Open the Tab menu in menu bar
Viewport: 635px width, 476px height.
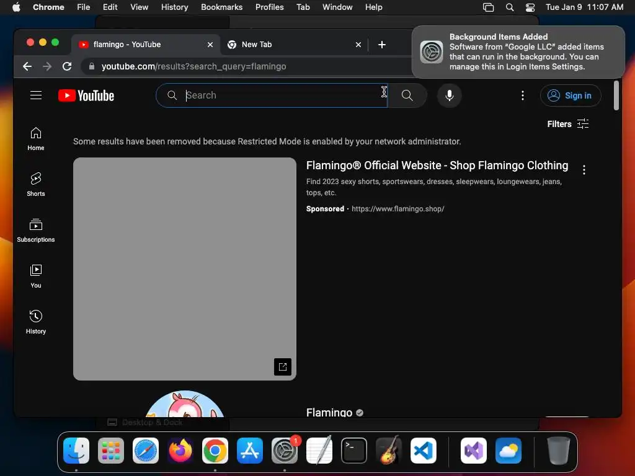(x=303, y=7)
